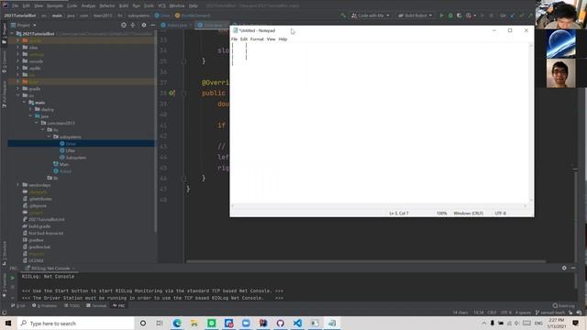Select build.gradle in project tree
This screenshot has height=330, width=587.
[x=39, y=226]
